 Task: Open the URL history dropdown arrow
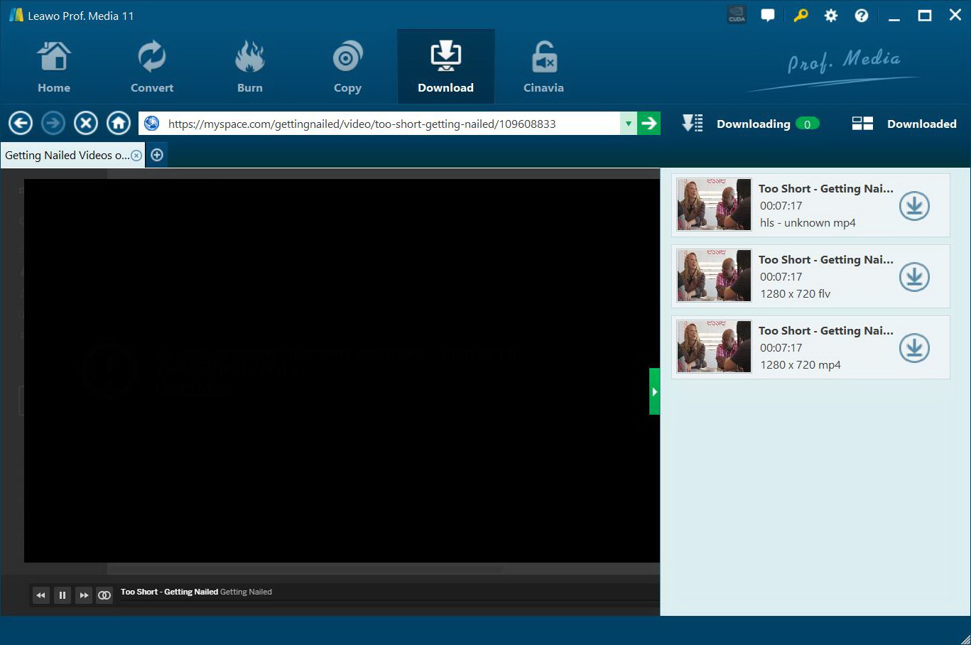point(628,123)
